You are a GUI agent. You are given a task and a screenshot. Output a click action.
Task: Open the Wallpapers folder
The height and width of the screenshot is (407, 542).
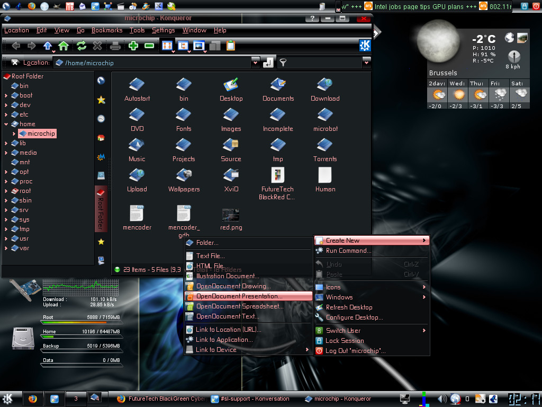(x=184, y=180)
